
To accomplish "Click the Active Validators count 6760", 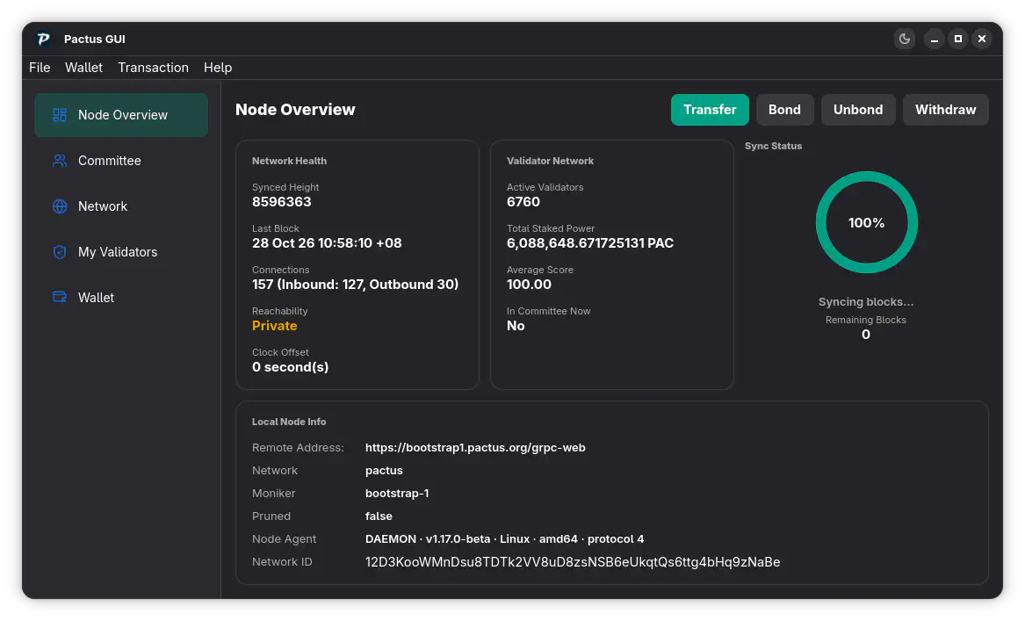I will pyautogui.click(x=523, y=202).
